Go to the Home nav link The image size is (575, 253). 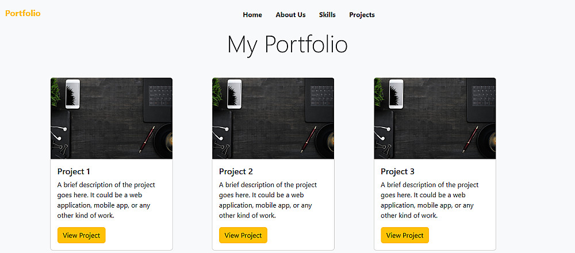(x=252, y=15)
